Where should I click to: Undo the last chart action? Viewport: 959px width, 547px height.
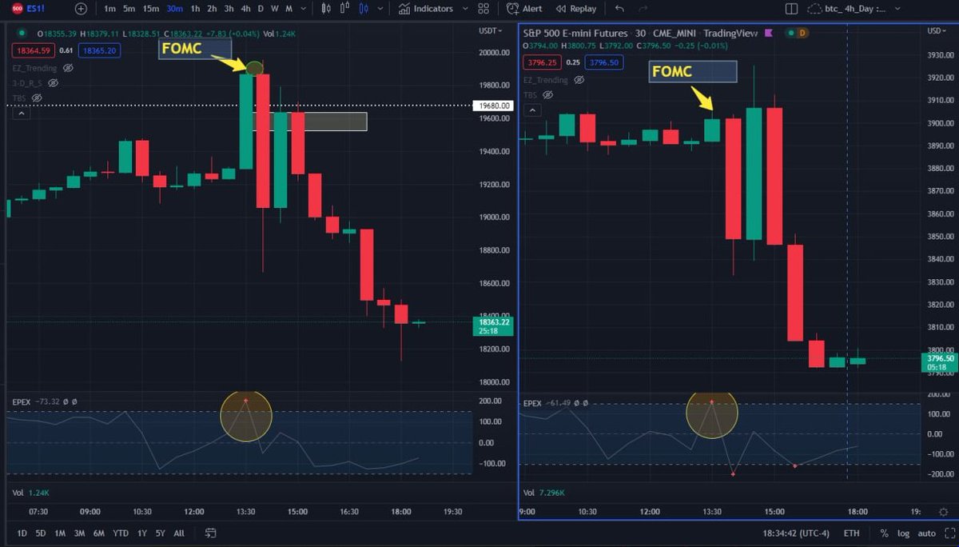pyautogui.click(x=620, y=9)
